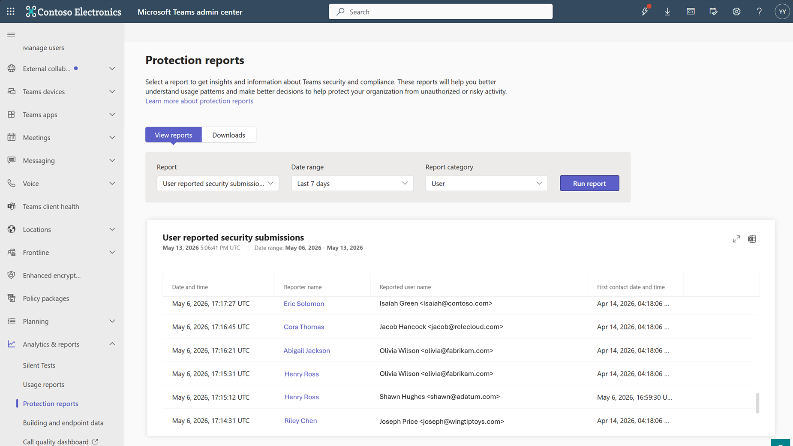Expand the report to full screen
793x446 pixels.
coord(736,239)
